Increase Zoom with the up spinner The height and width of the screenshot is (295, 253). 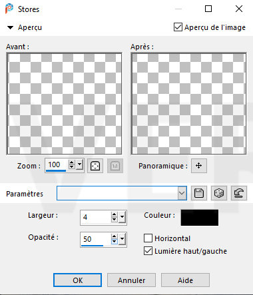coord(71,162)
